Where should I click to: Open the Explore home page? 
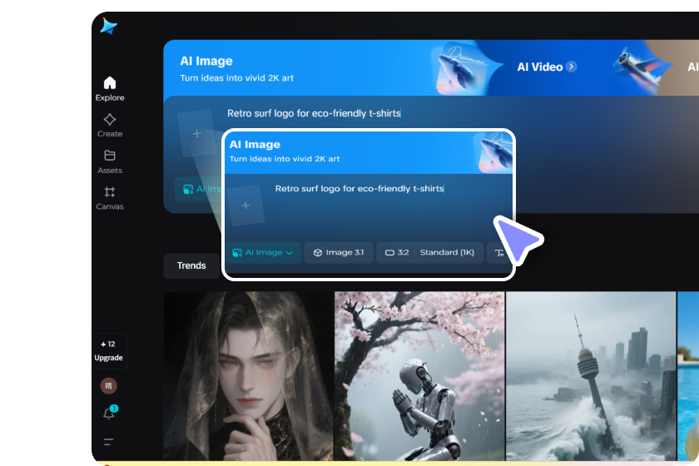(110, 89)
